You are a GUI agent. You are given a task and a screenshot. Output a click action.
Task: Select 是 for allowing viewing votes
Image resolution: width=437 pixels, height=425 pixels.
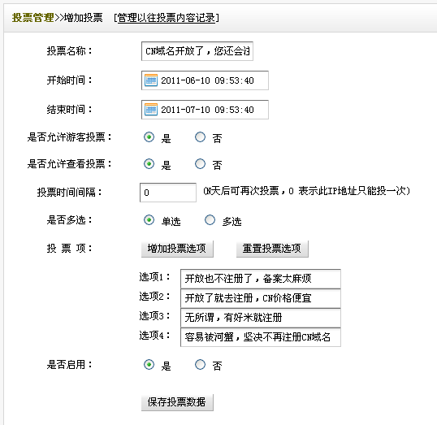(149, 163)
